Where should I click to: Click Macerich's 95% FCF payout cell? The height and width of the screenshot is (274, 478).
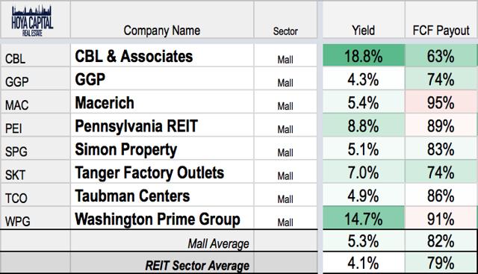click(x=441, y=102)
